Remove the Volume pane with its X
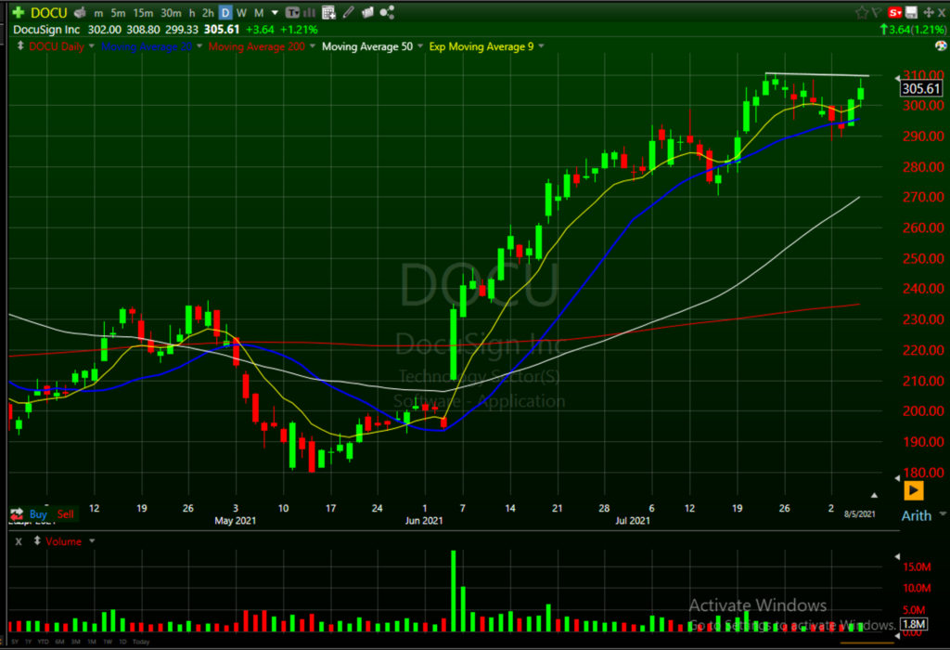 [x=19, y=541]
